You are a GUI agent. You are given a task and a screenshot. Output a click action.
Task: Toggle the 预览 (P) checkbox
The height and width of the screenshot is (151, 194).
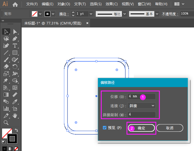(x=105, y=128)
